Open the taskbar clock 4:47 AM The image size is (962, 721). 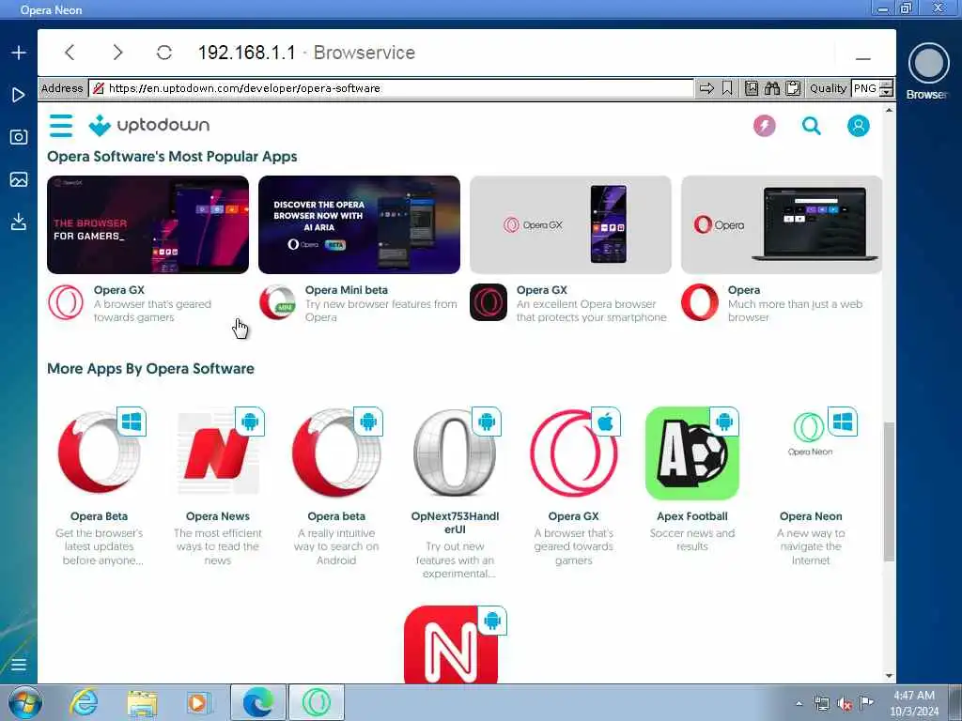tap(914, 703)
